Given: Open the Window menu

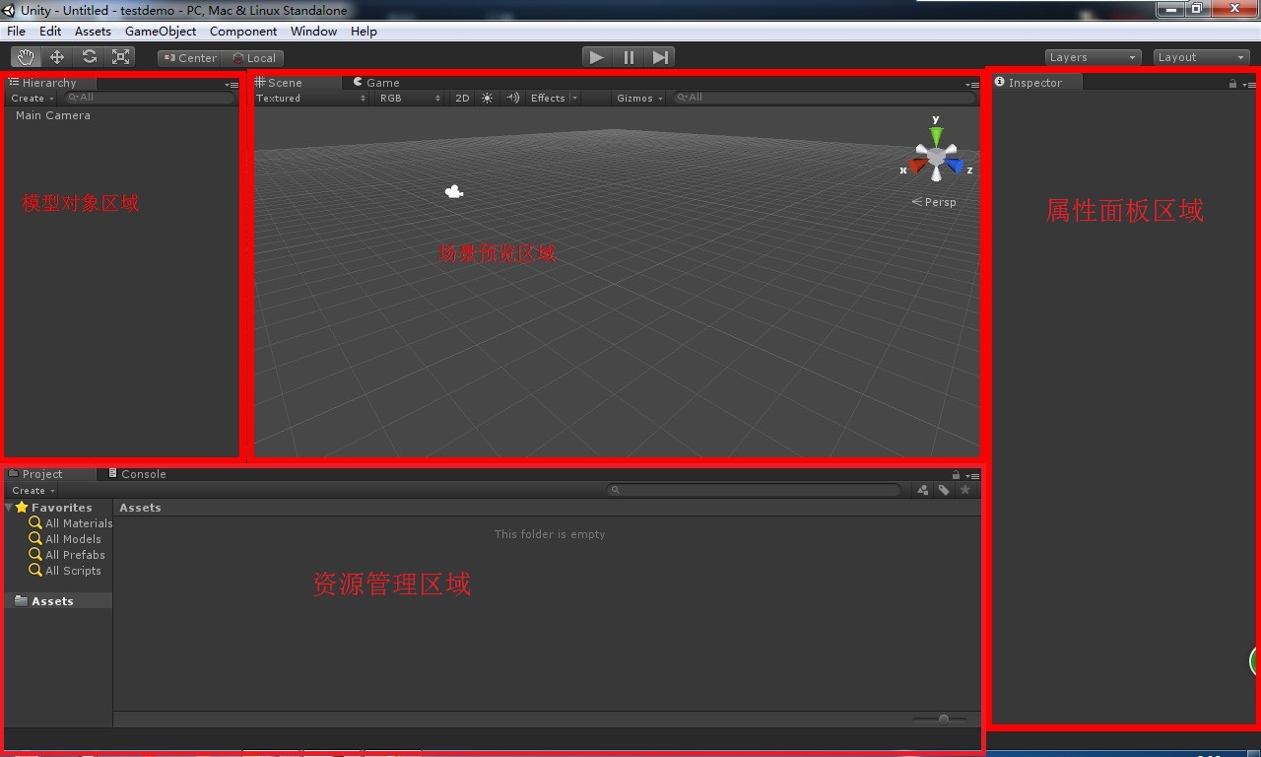Looking at the screenshot, I should coord(313,32).
